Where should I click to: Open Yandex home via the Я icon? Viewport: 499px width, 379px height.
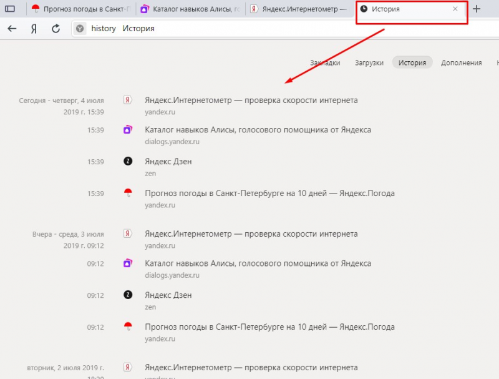(x=34, y=29)
